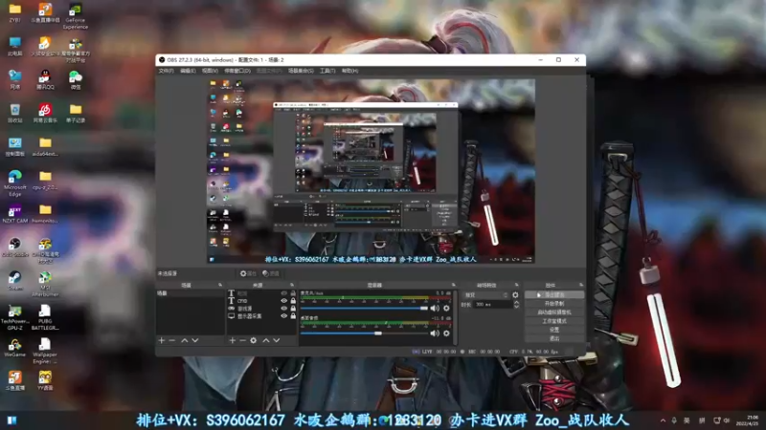Open the 场景集合(S) menu in OBS
The width and height of the screenshot is (766, 430).
[x=301, y=71]
